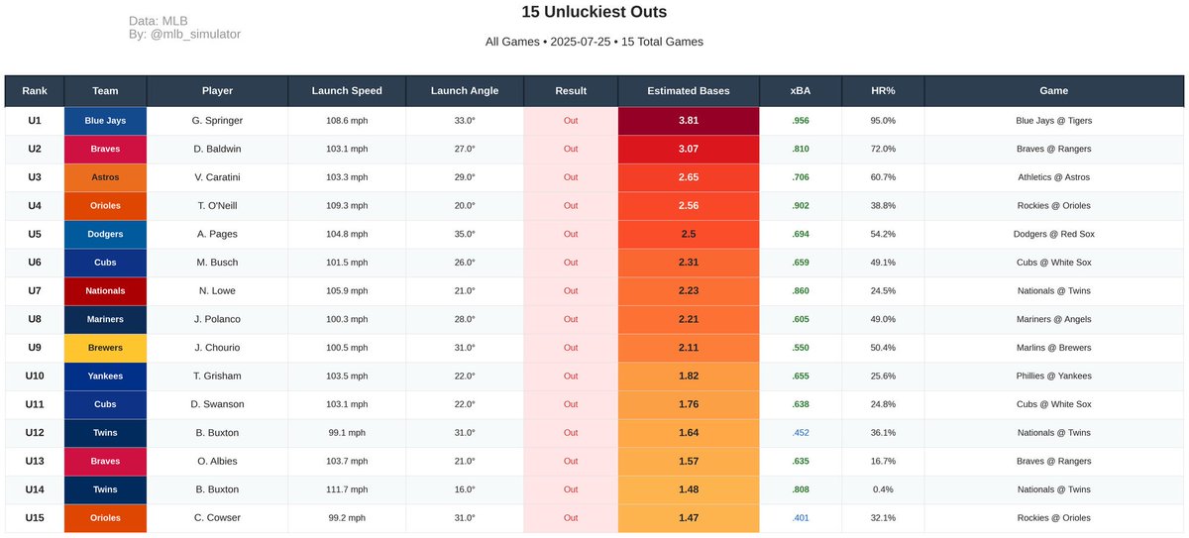
Task: Click the xBA column header
Action: pos(801,90)
